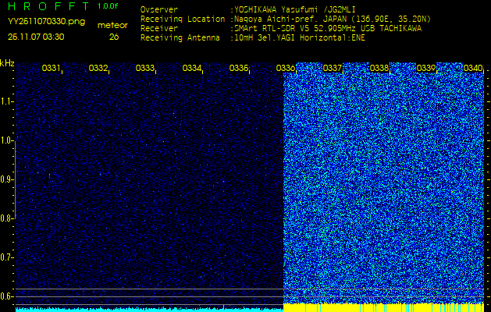The image size is (491, 312).
Task: Click the 0.8 kHz frequency label
Action: pos(6,218)
